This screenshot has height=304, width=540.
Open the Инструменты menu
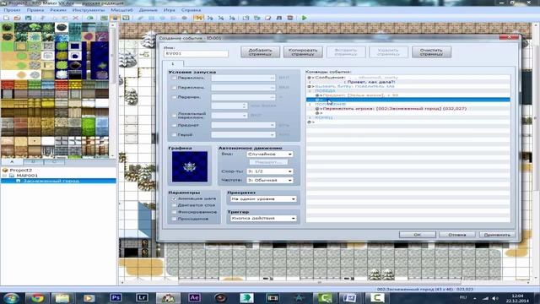tap(89, 10)
